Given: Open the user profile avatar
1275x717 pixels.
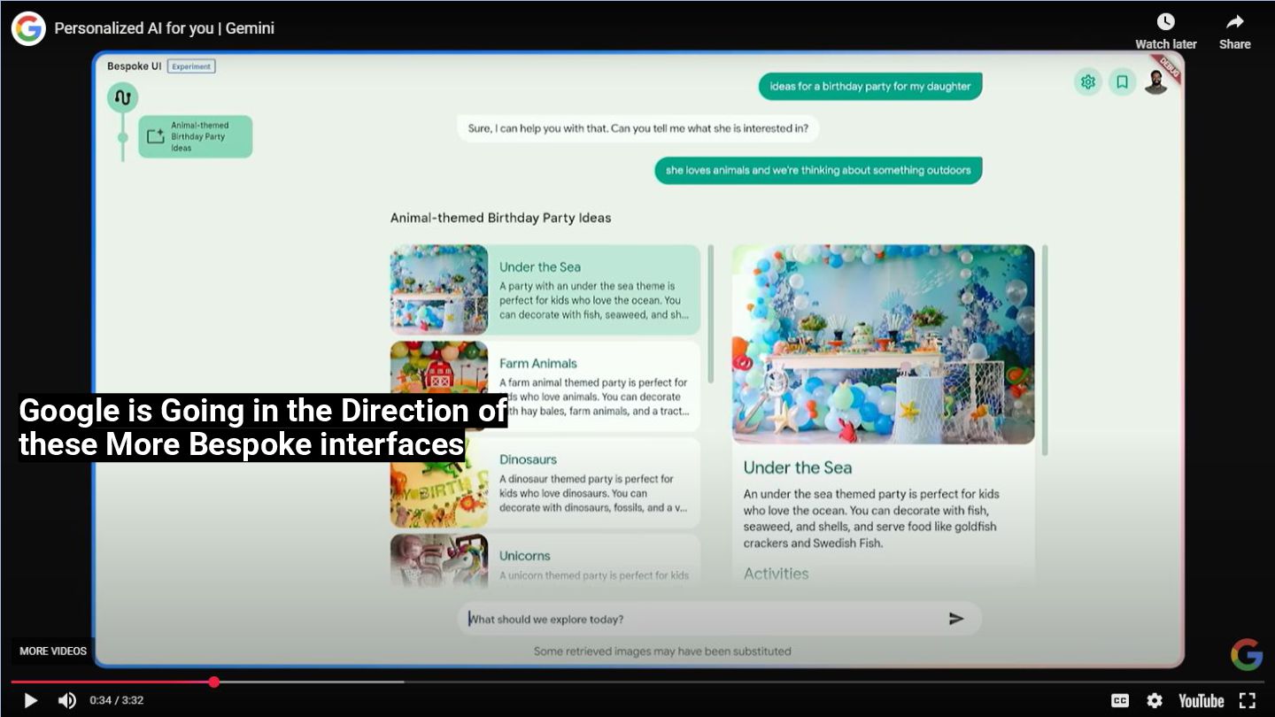Looking at the screenshot, I should coord(1155,82).
